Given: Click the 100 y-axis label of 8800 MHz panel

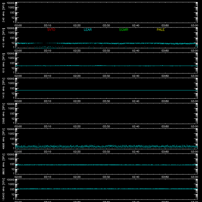Looking at the screenshot, I should click(12, 164).
